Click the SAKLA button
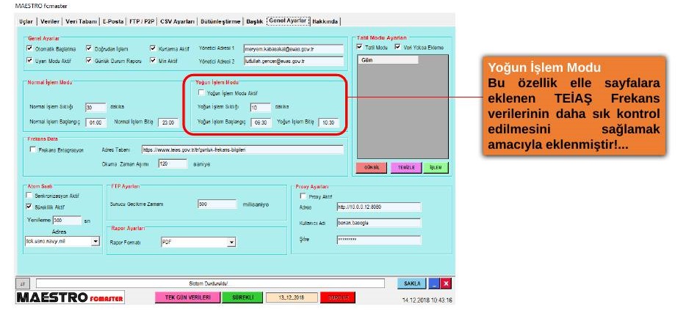Screen dimensions: 686x310 tap(412, 284)
